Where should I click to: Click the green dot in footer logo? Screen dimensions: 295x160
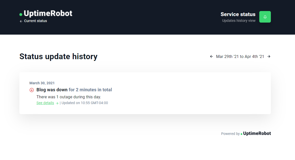tap(241, 134)
